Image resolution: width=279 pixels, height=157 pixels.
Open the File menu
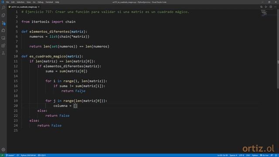[x=7, y=2]
